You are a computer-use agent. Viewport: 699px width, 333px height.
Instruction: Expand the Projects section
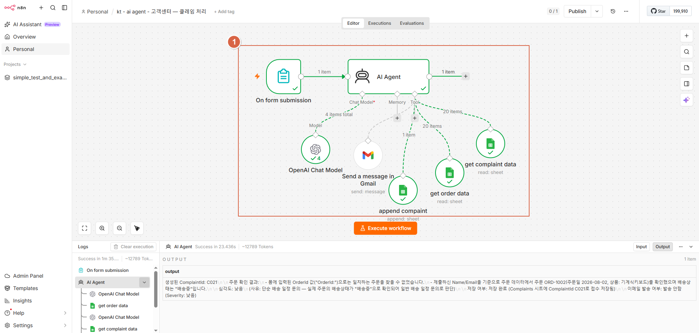[15, 64]
